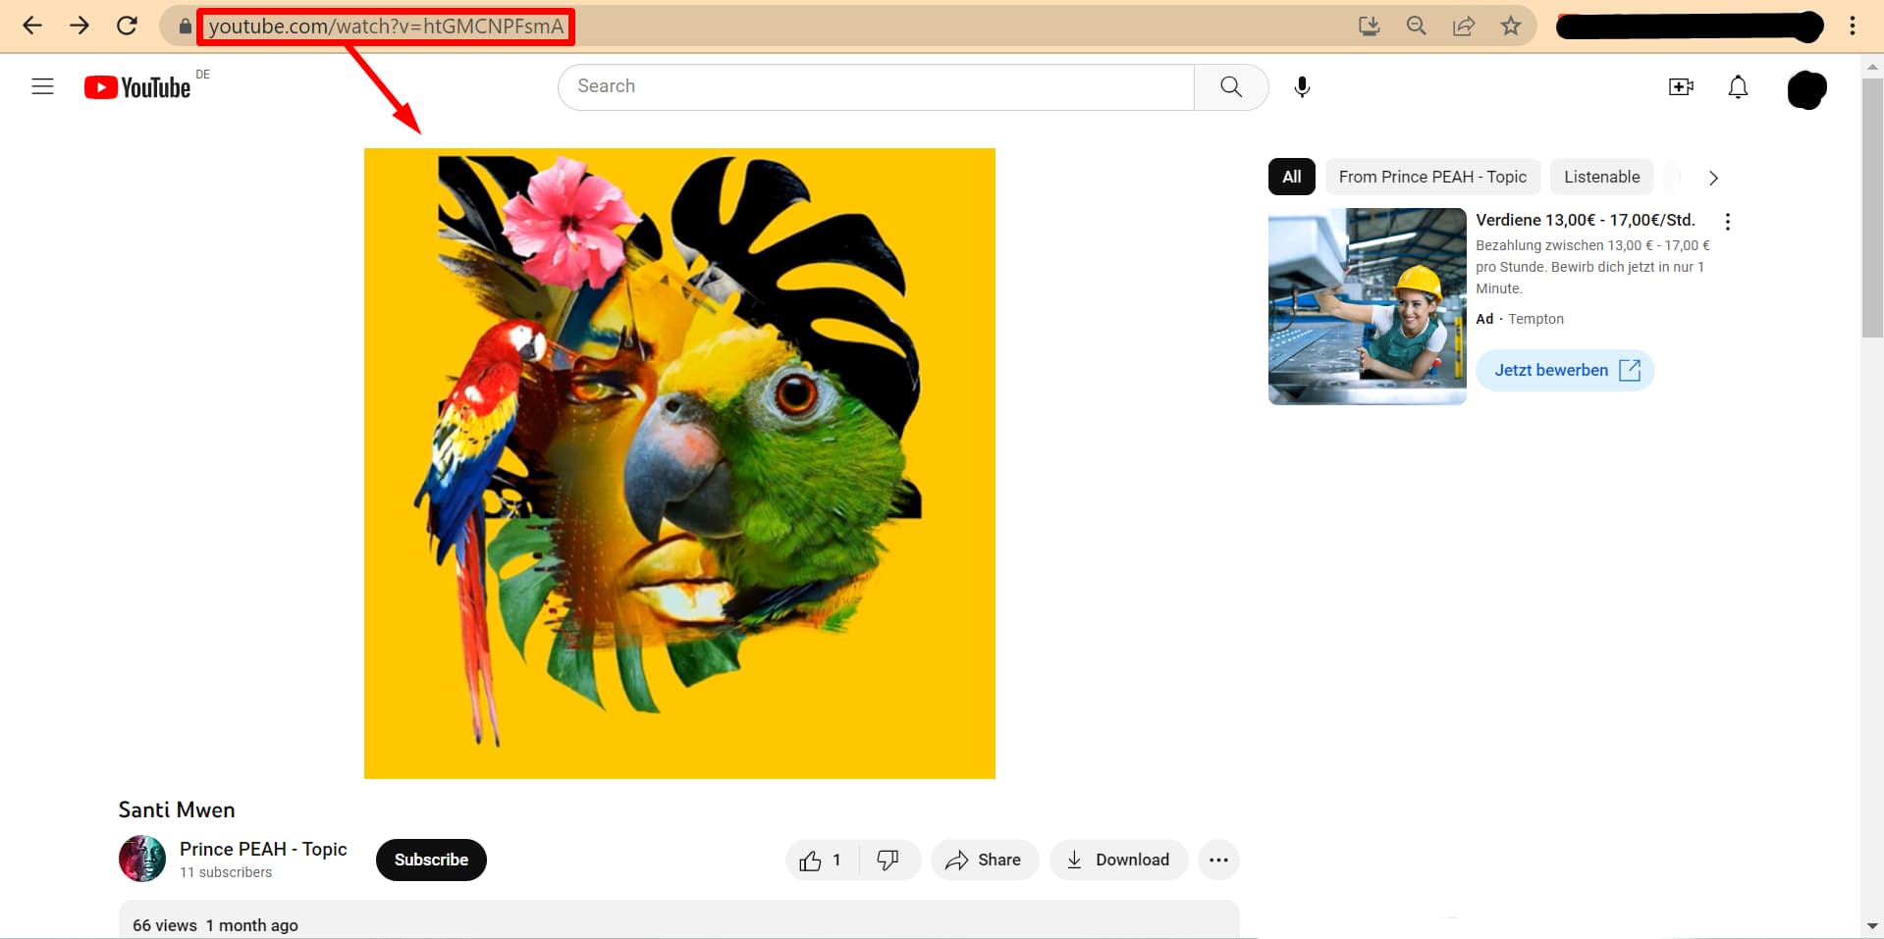The image size is (1884, 939).
Task: Select the Listenable filter chip
Action: coord(1601,177)
